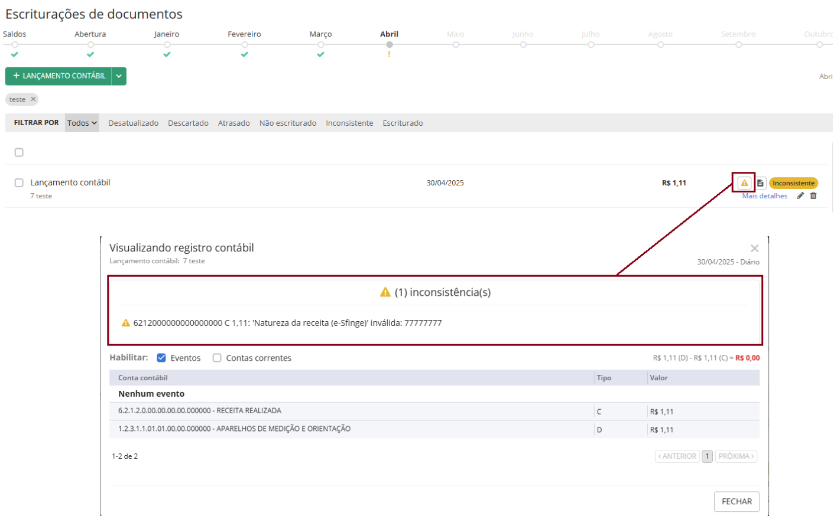Select the Setembro timeline step
The image size is (837, 516).
coord(738,44)
